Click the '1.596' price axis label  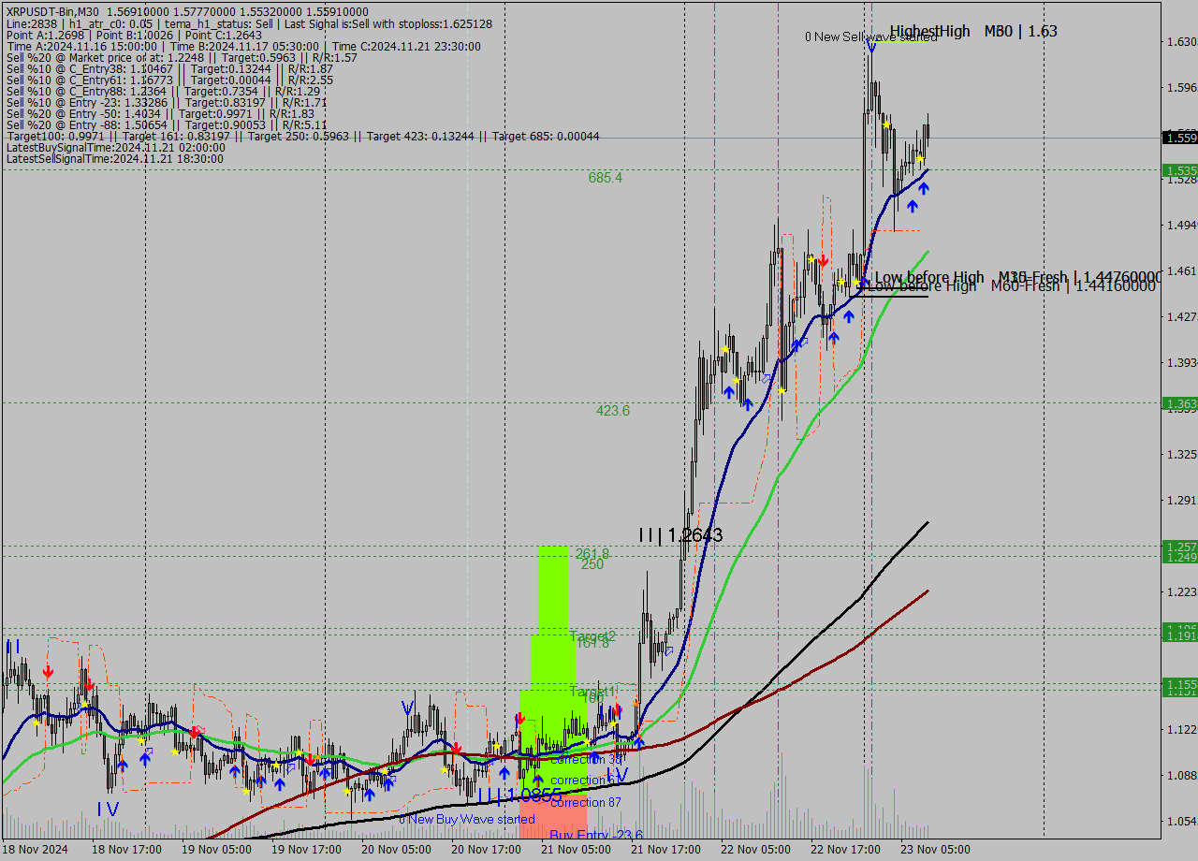click(x=1181, y=87)
